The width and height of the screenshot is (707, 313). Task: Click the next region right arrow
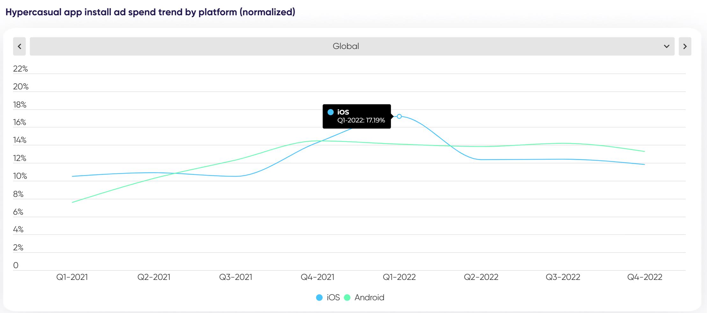point(685,46)
